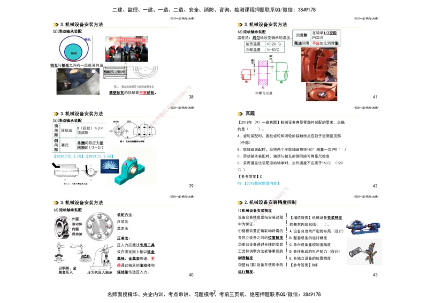Click cell 在轴承1/2空腔内加注

coord(326,35)
